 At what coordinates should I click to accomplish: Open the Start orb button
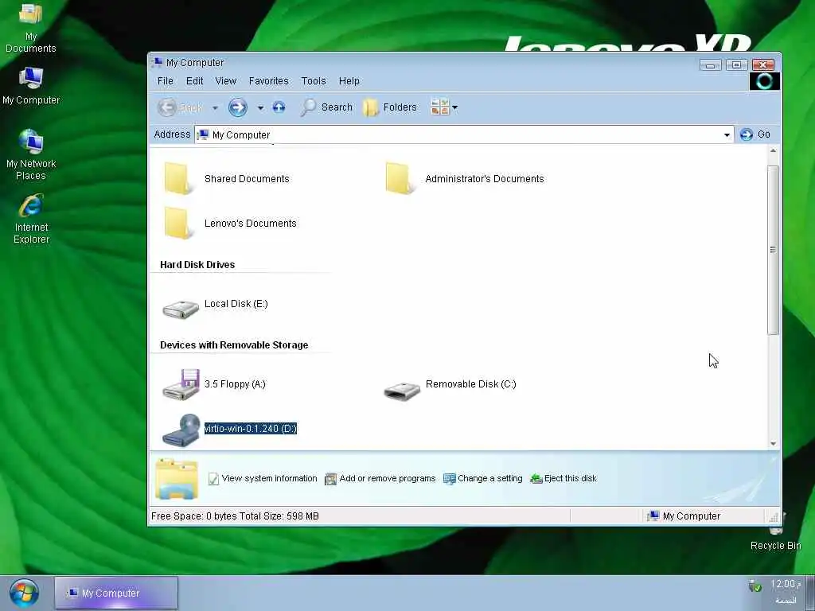tap(23, 593)
